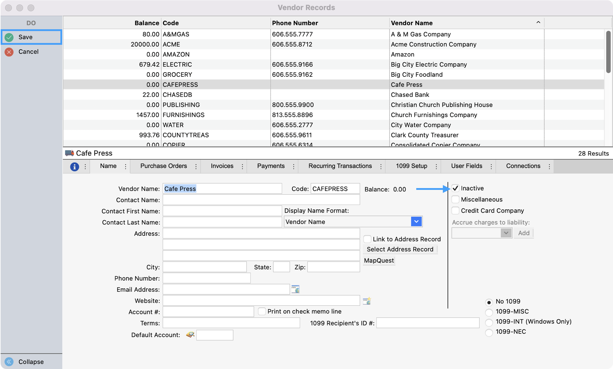Image resolution: width=613 pixels, height=369 pixels.
Task: Enable the Credit Card Company checkbox
Action: [x=455, y=211]
